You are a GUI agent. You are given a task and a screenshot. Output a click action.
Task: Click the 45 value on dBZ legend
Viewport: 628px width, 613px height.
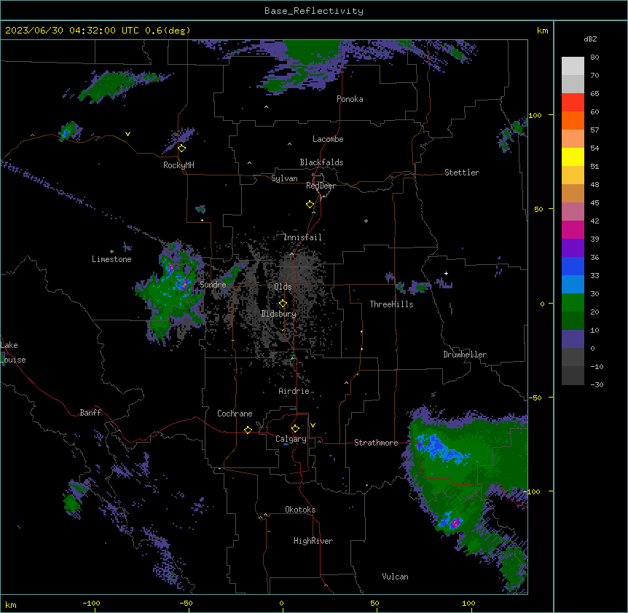pos(594,203)
